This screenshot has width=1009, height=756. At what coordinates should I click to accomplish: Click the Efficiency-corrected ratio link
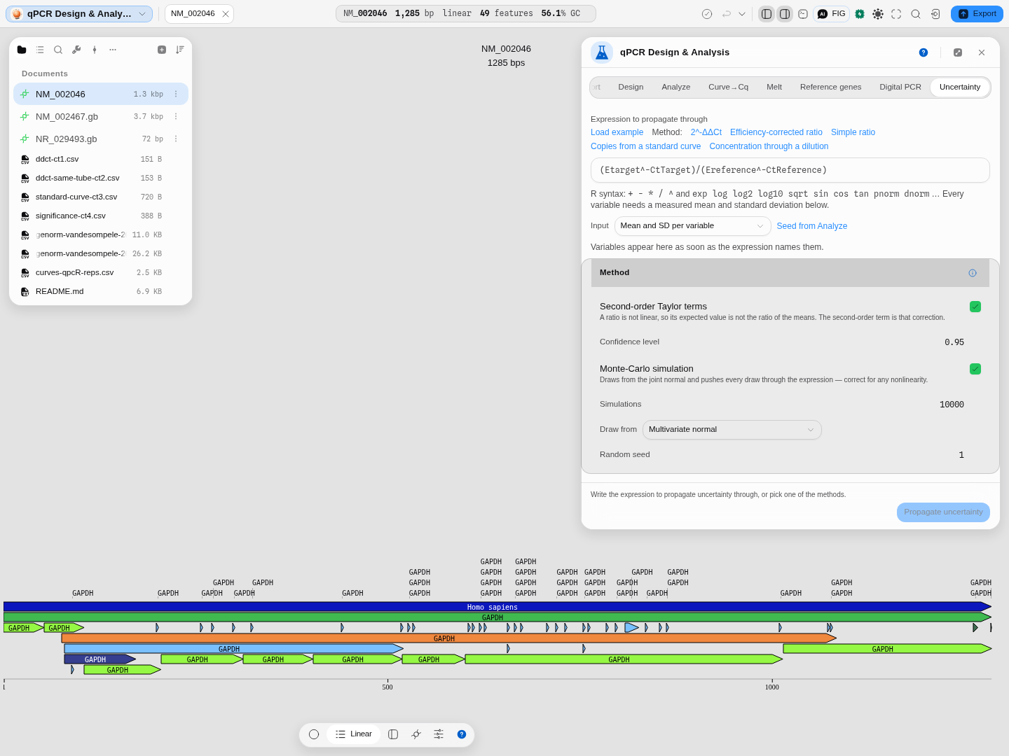(776, 132)
